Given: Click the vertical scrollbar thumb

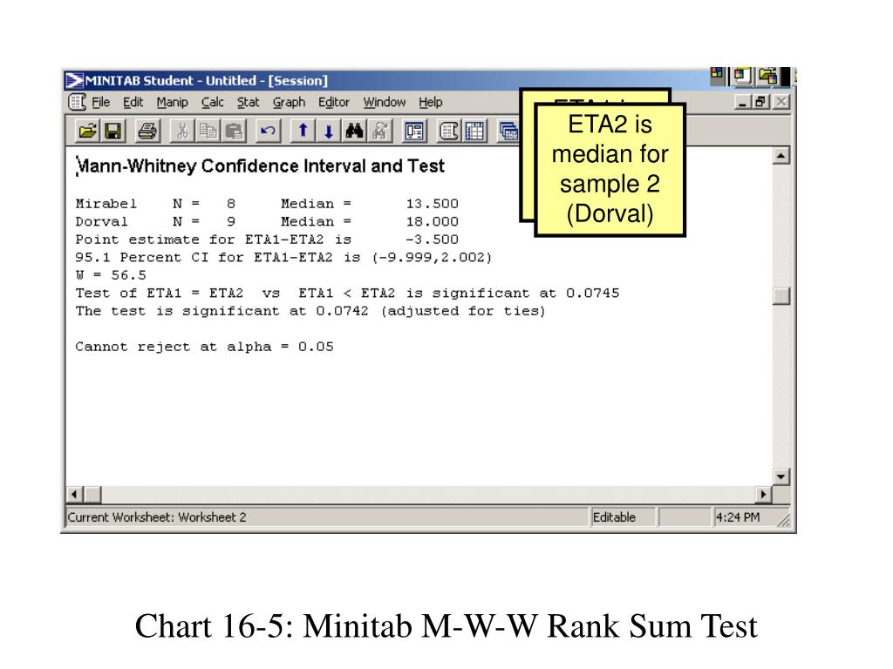Looking at the screenshot, I should 781,296.
